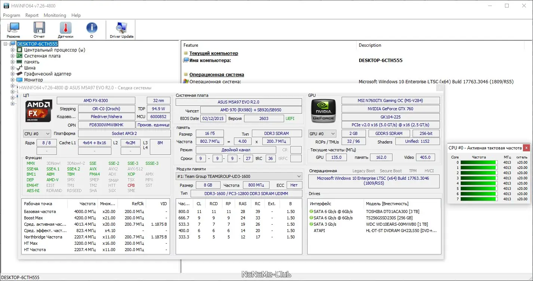
Task: Click the icon beside Текущий компьютер heading
Action: [185, 53]
